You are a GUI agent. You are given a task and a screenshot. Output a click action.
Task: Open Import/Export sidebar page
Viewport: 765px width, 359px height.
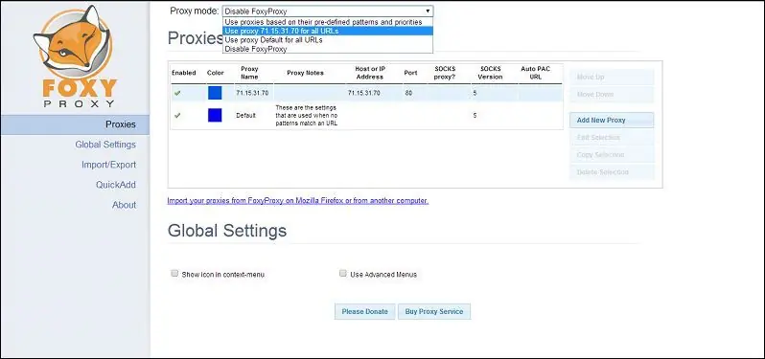108,165
